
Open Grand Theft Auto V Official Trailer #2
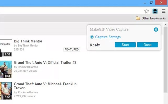45,63
